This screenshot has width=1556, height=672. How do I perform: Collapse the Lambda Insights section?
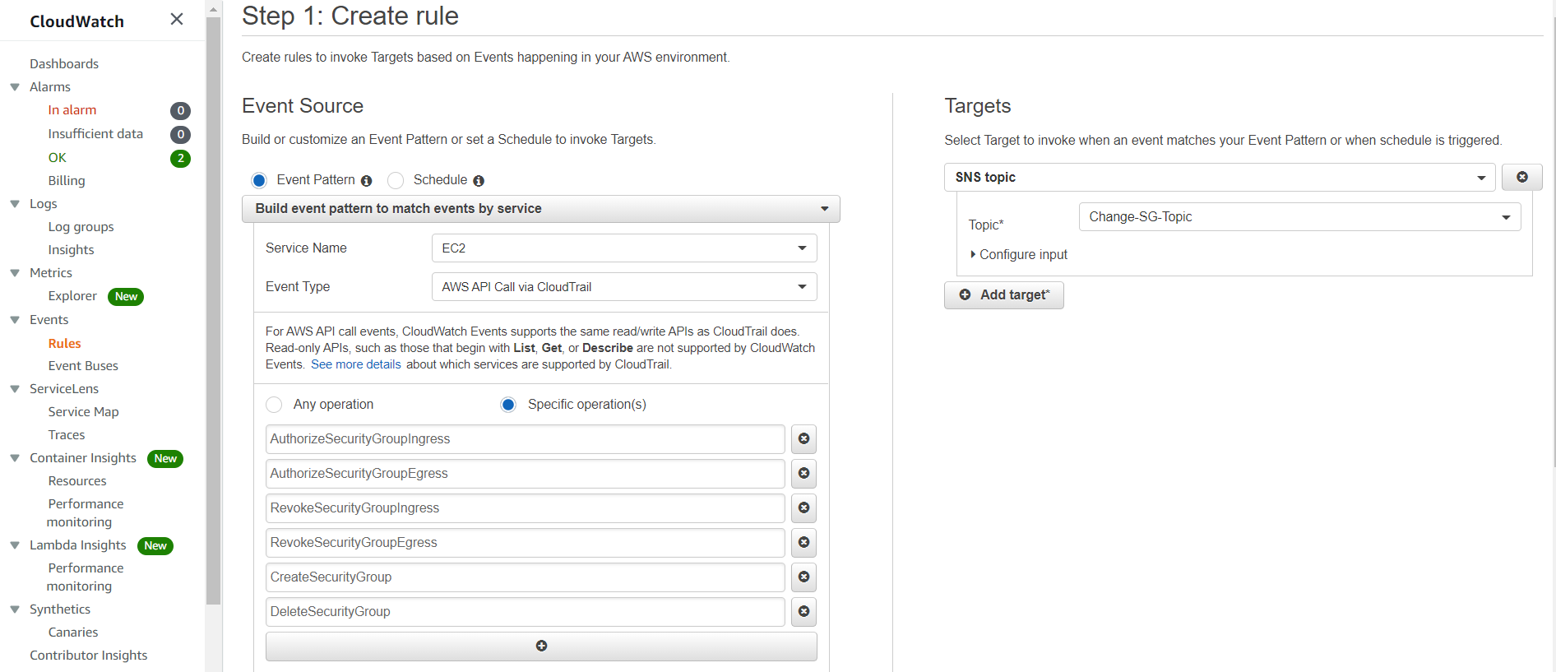pyautogui.click(x=15, y=545)
